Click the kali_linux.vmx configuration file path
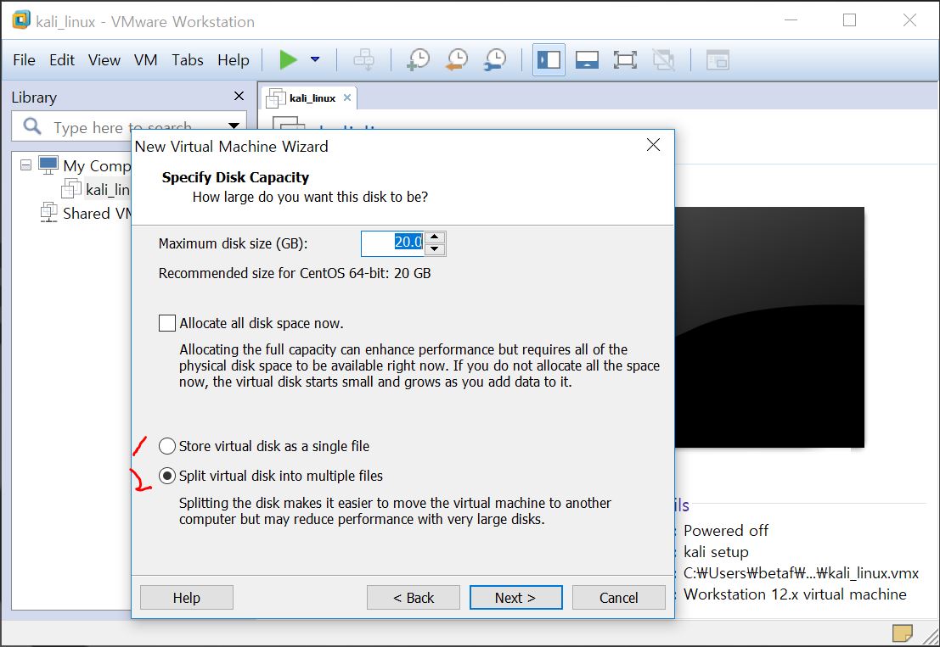The width and height of the screenshot is (940, 647). (801, 572)
